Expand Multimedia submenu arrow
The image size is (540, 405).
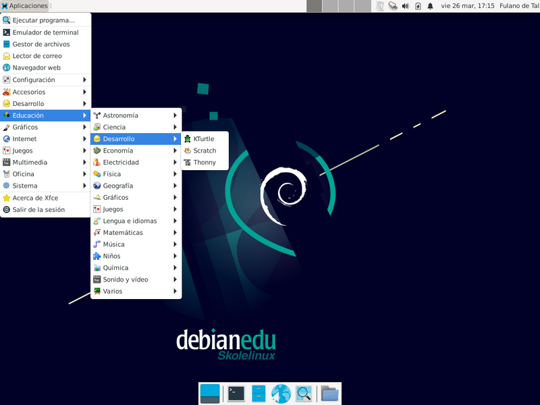tap(84, 162)
